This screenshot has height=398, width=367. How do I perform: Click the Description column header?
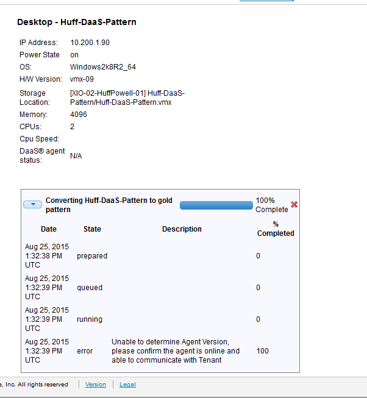pos(182,229)
